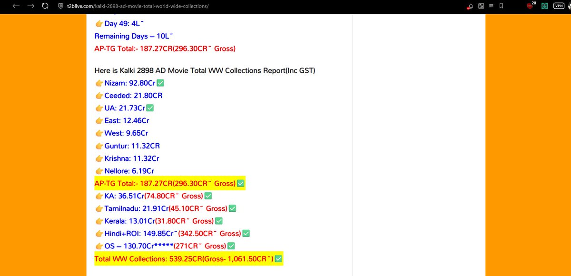This screenshot has height=276, width=571.
Task: Click 'West: 9.65Cr' entry
Action: coord(121,133)
